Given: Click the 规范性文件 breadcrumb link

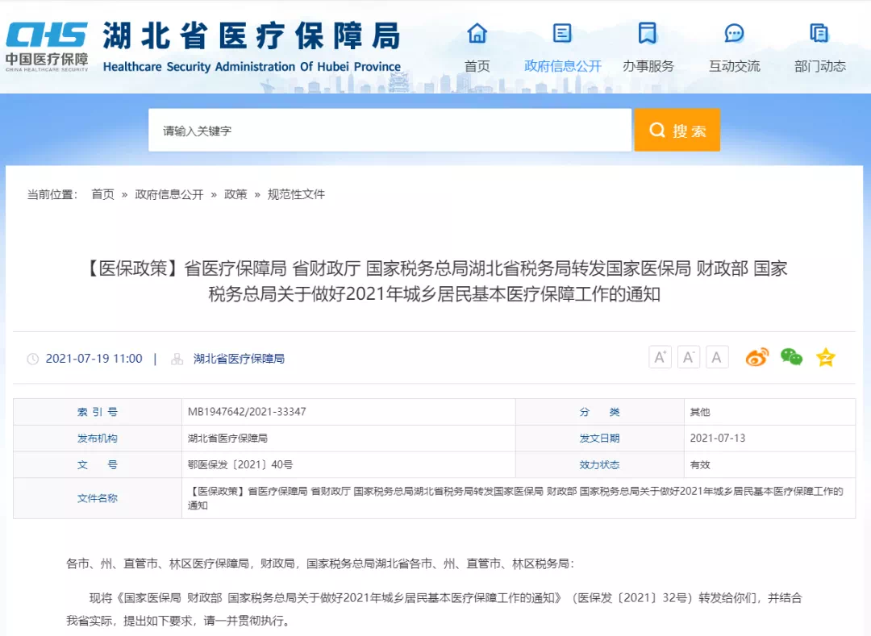Looking at the screenshot, I should point(296,194).
